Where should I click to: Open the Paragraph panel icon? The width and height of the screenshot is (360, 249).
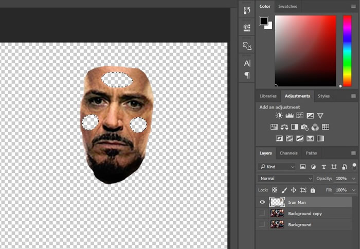(x=247, y=75)
